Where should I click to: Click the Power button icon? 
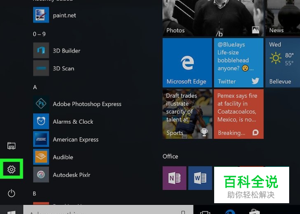point(11,193)
